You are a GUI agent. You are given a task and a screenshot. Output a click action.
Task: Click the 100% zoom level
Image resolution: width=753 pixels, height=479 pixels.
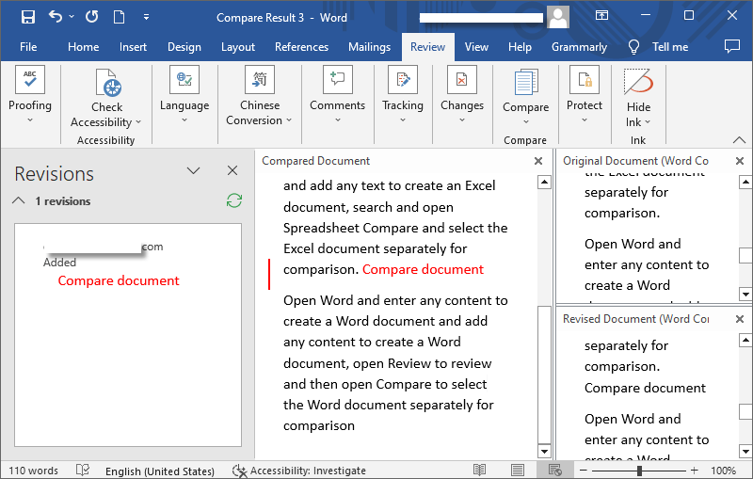point(723,471)
